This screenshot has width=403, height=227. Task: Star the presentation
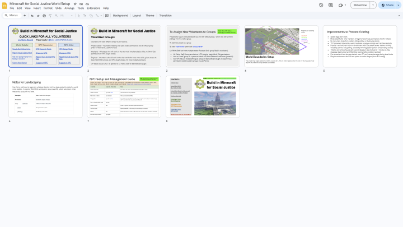tap(75, 4)
